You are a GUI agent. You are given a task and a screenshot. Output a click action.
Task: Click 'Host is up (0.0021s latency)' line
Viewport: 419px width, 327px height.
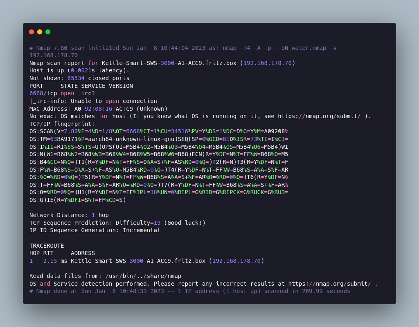coord(79,70)
